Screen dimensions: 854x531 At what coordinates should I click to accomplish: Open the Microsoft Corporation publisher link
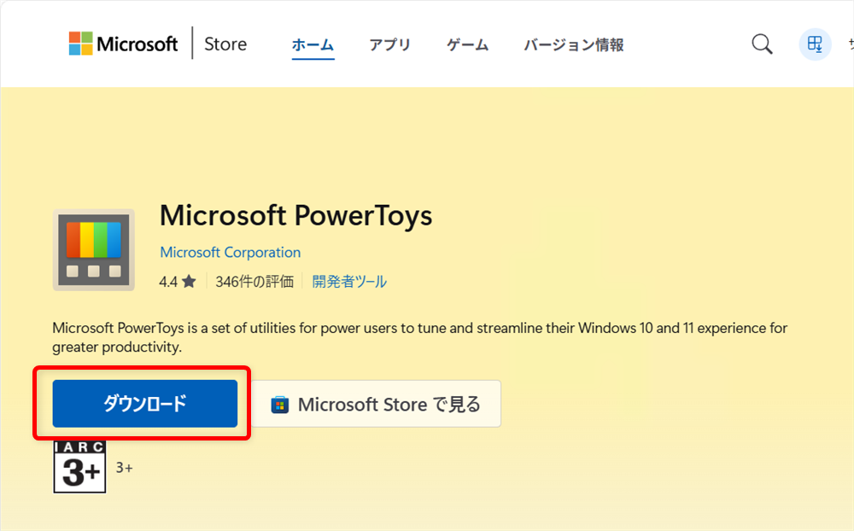tap(230, 252)
